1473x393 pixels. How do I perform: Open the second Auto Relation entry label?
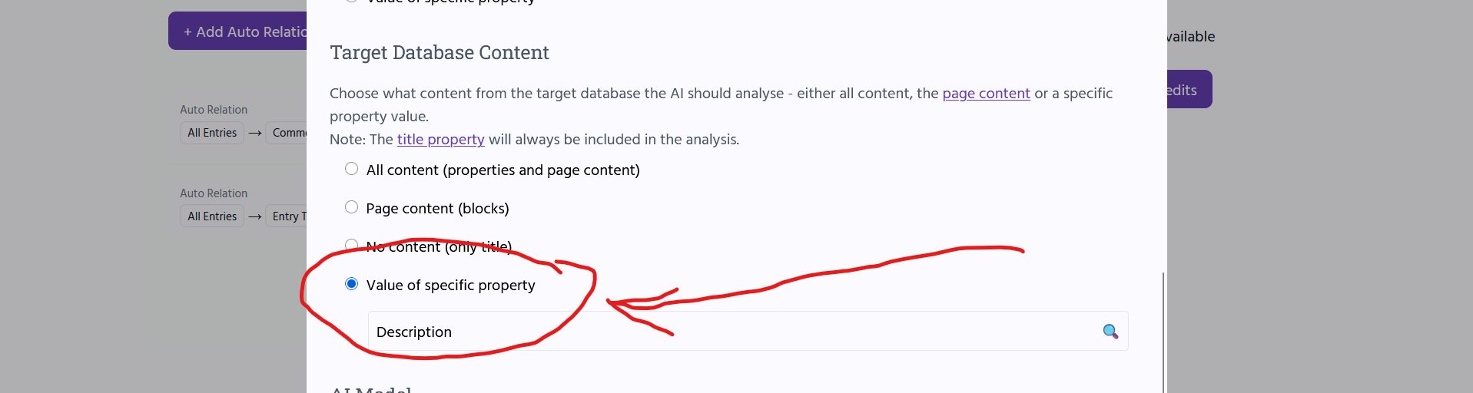coord(214,193)
